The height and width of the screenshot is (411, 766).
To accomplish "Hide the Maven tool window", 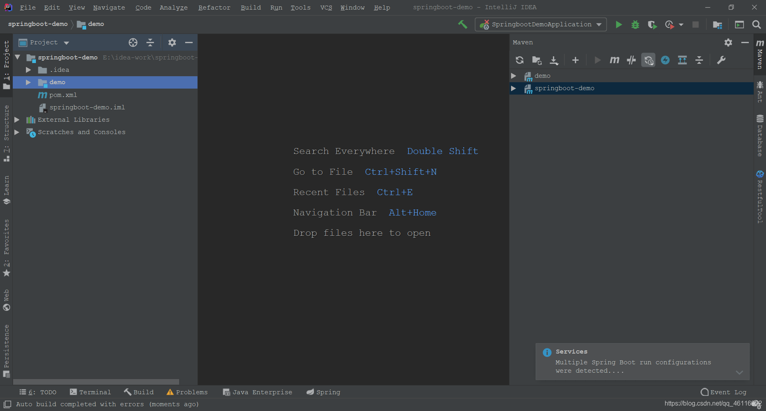I will [745, 42].
